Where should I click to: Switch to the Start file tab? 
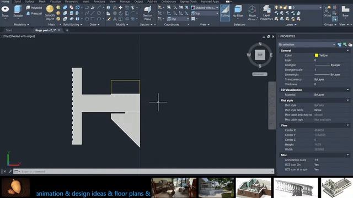pyautogui.click(x=9, y=30)
